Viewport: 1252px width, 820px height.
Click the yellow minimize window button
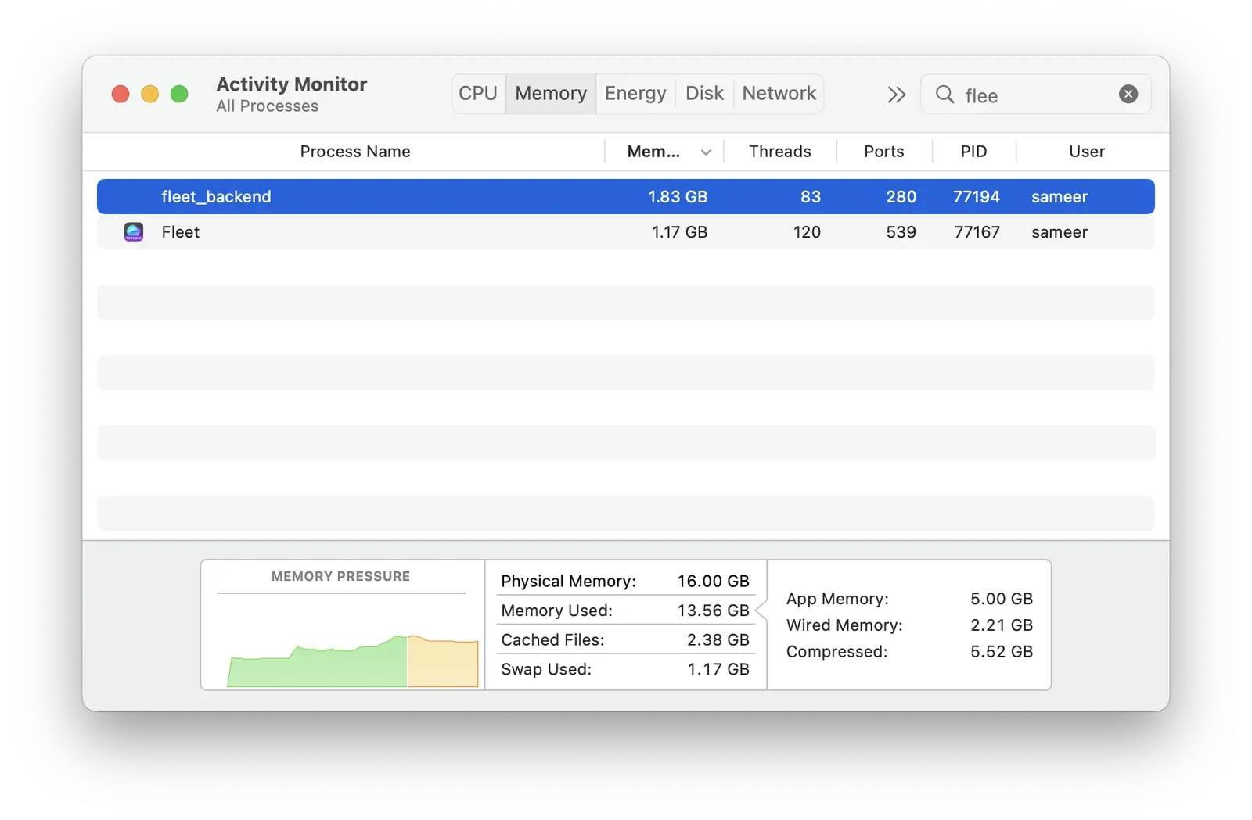coord(149,95)
